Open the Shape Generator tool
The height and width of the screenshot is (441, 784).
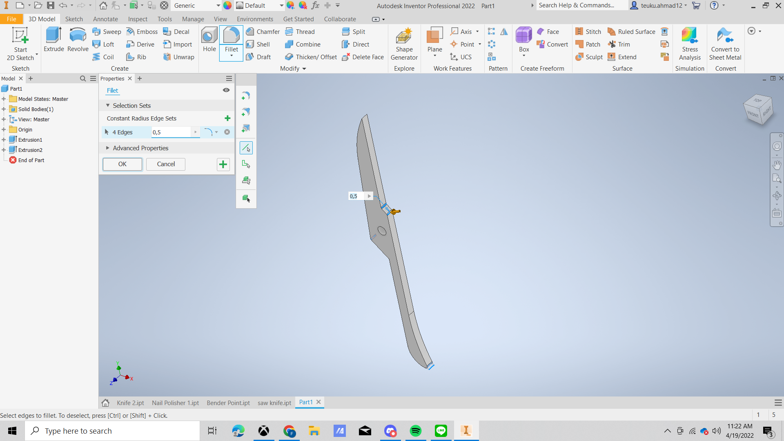pos(404,44)
